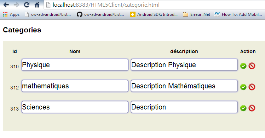Viewport: 265px width, 138px height.
Task: Open the browser home page icon
Action: [x=37, y=5]
